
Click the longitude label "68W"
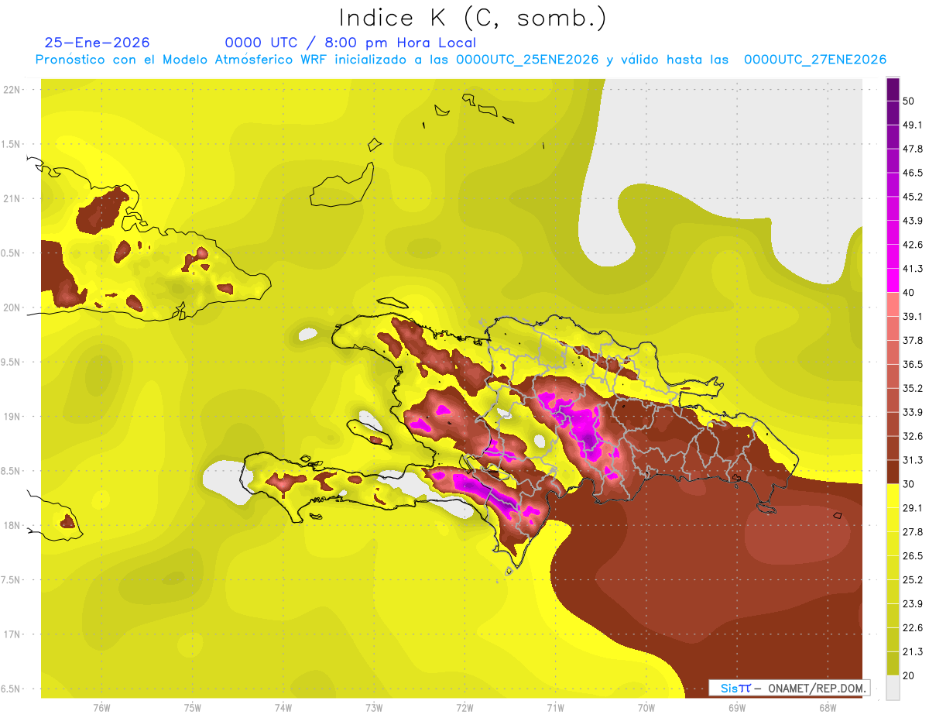click(828, 707)
